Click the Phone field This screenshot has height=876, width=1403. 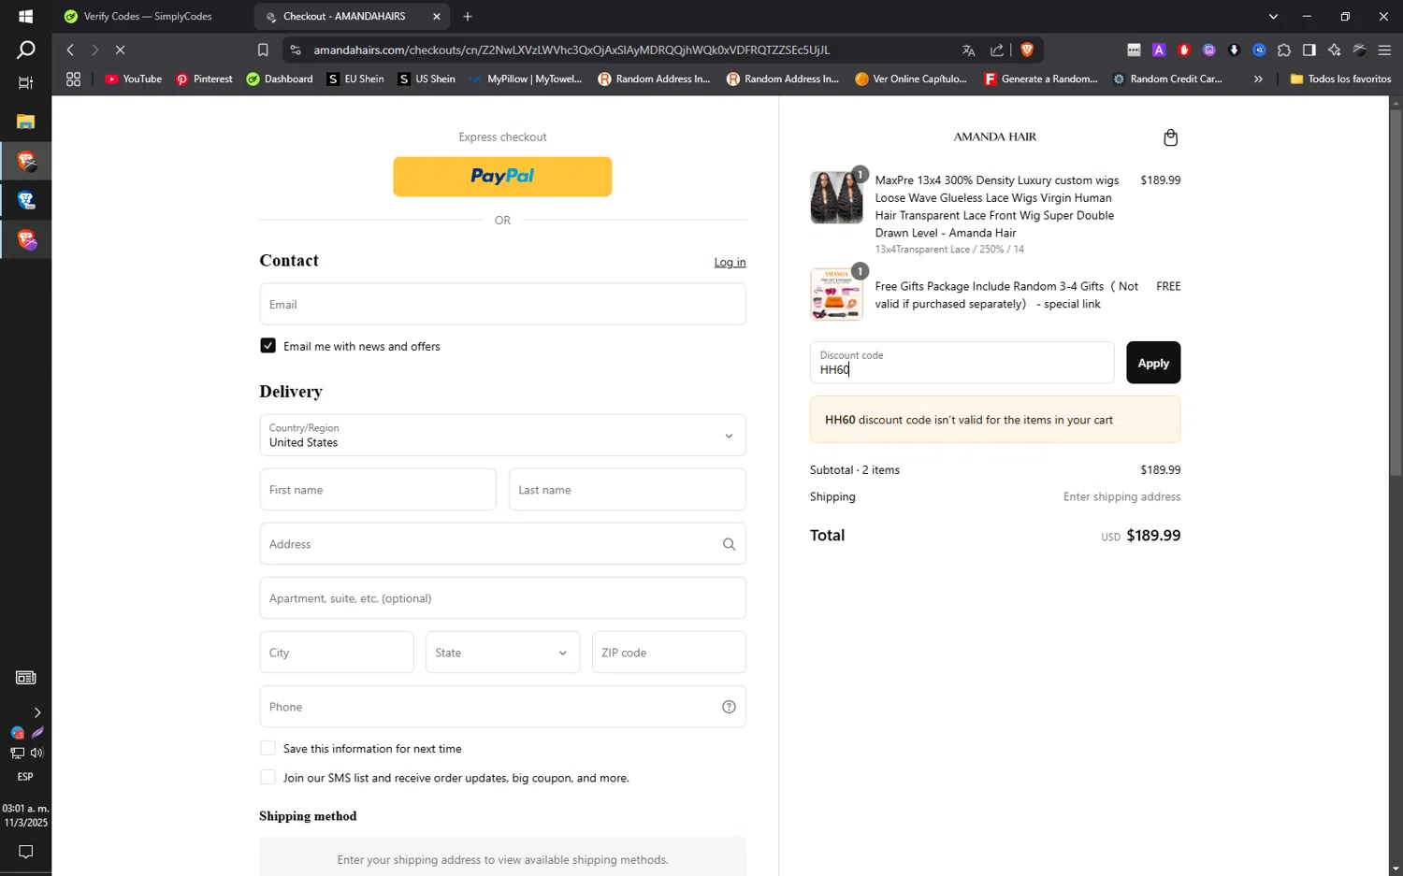pos(502,706)
